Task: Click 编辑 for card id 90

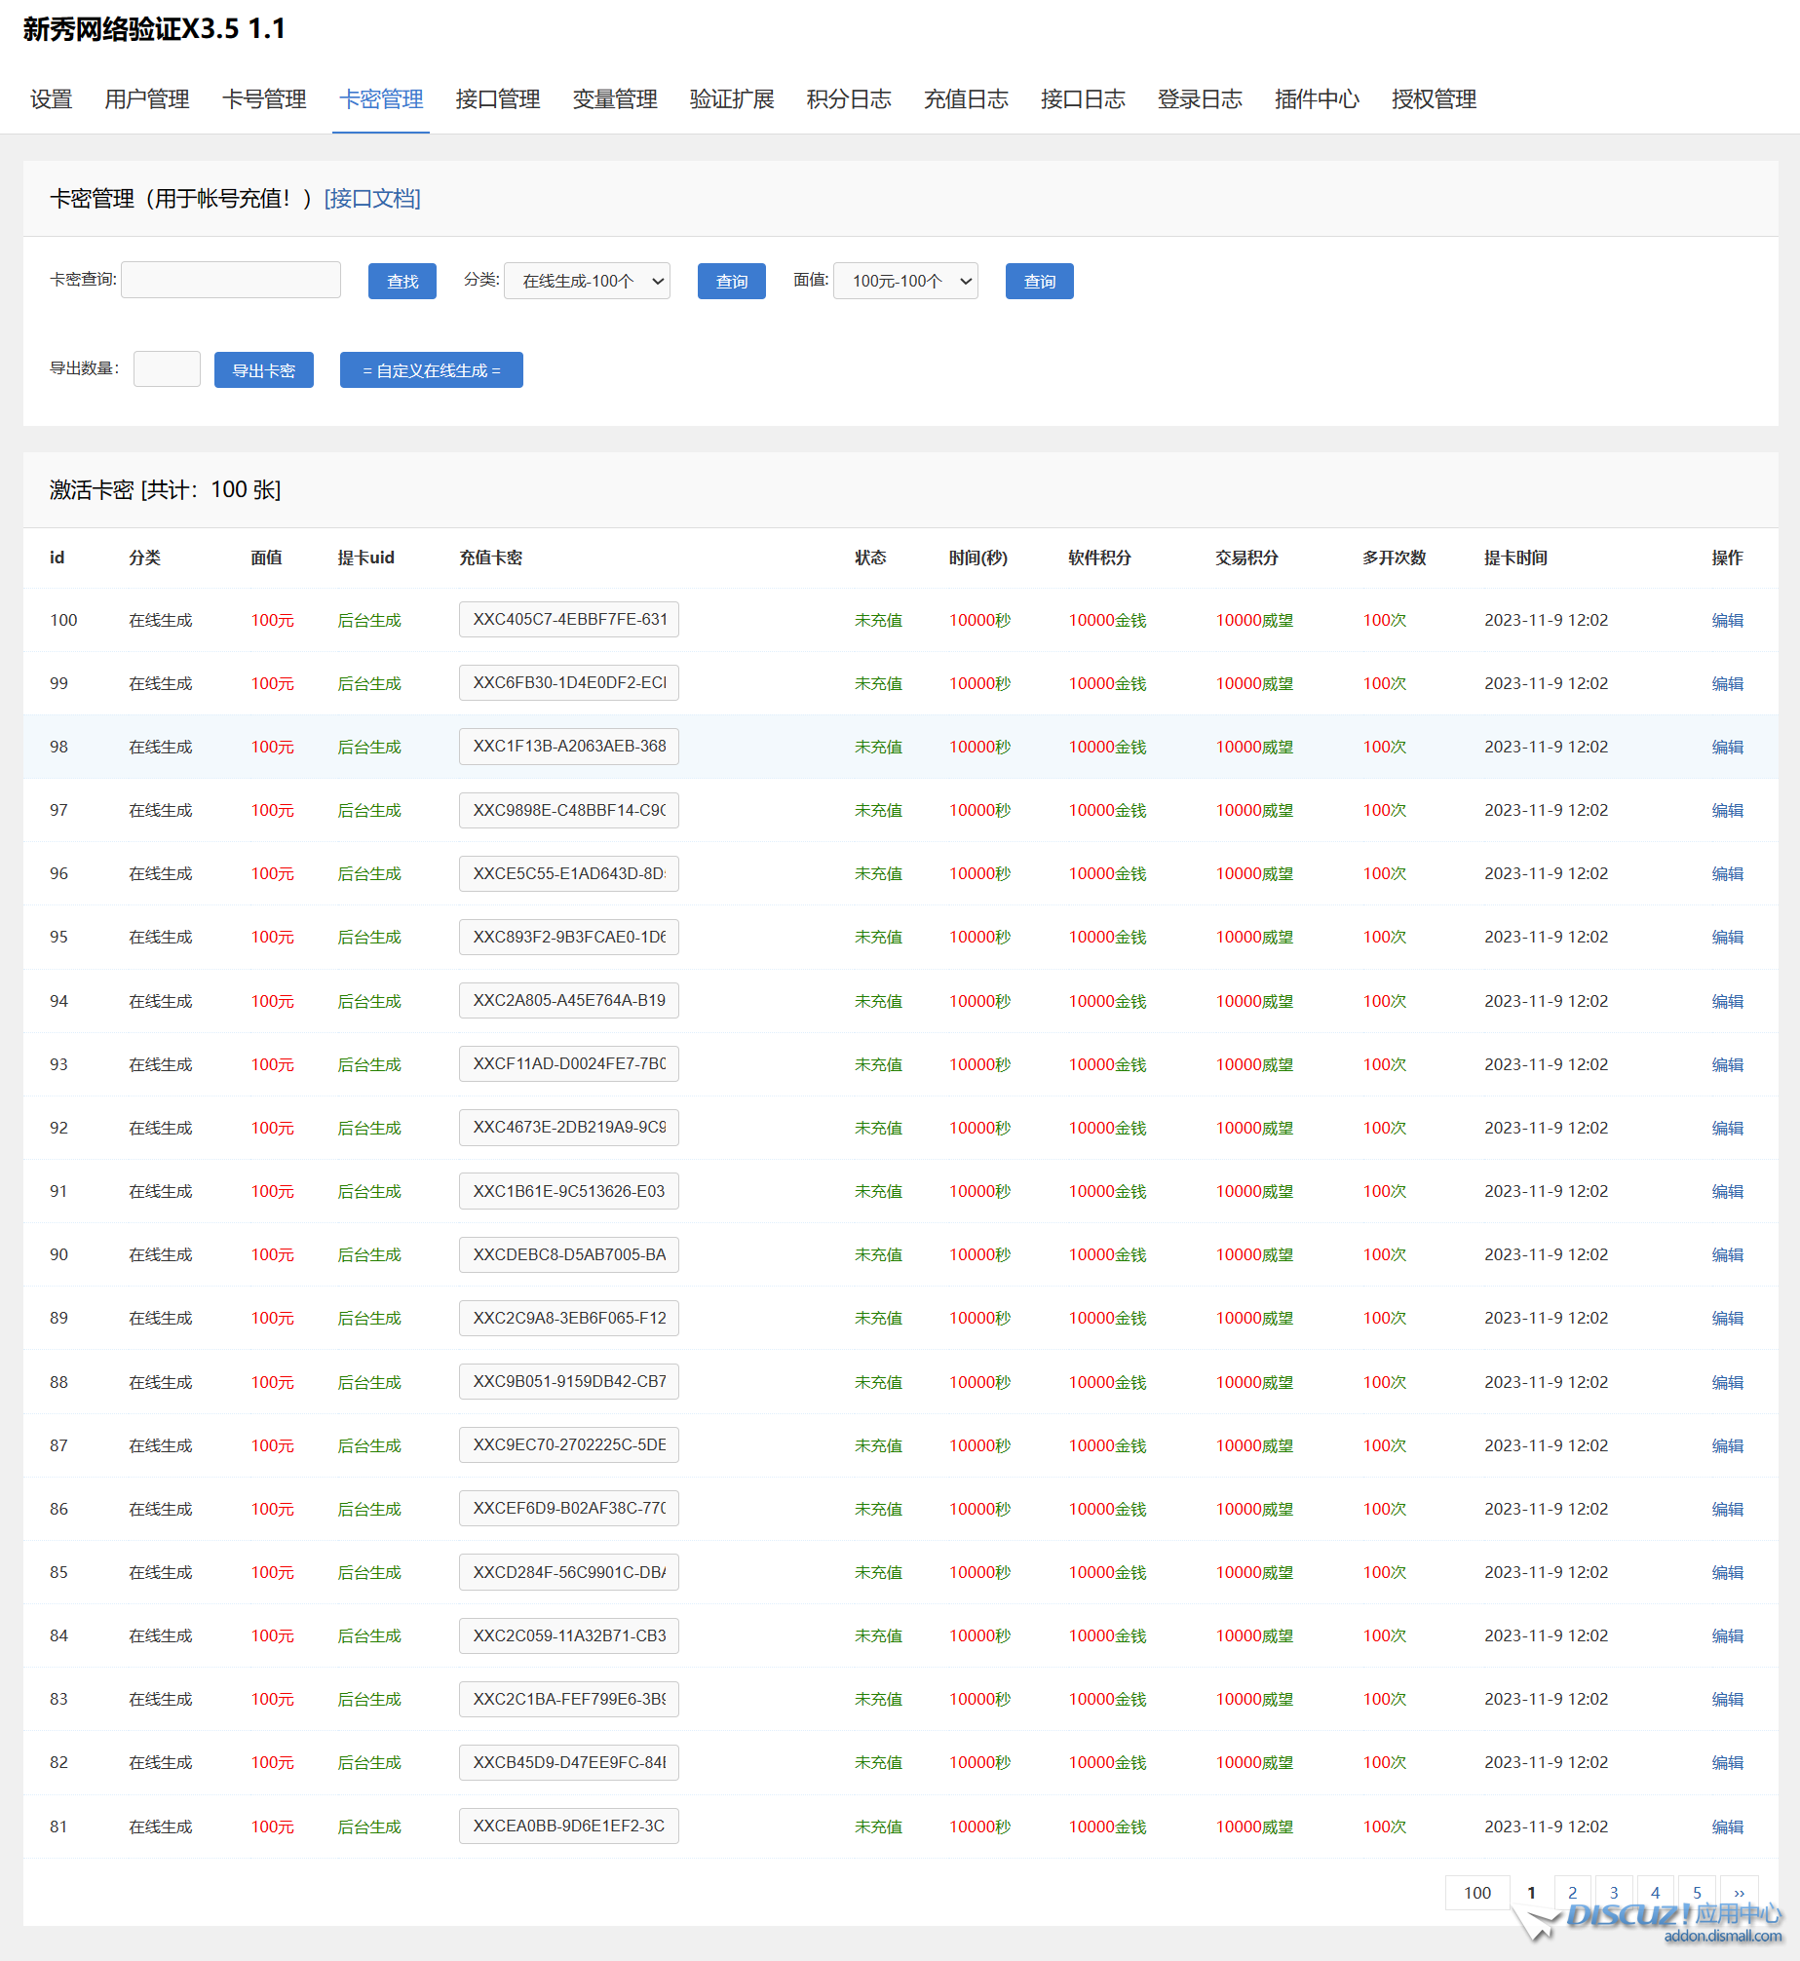Action: tap(1727, 1255)
